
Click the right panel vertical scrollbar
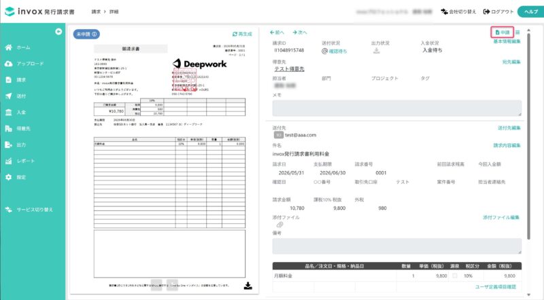[x=528, y=135]
